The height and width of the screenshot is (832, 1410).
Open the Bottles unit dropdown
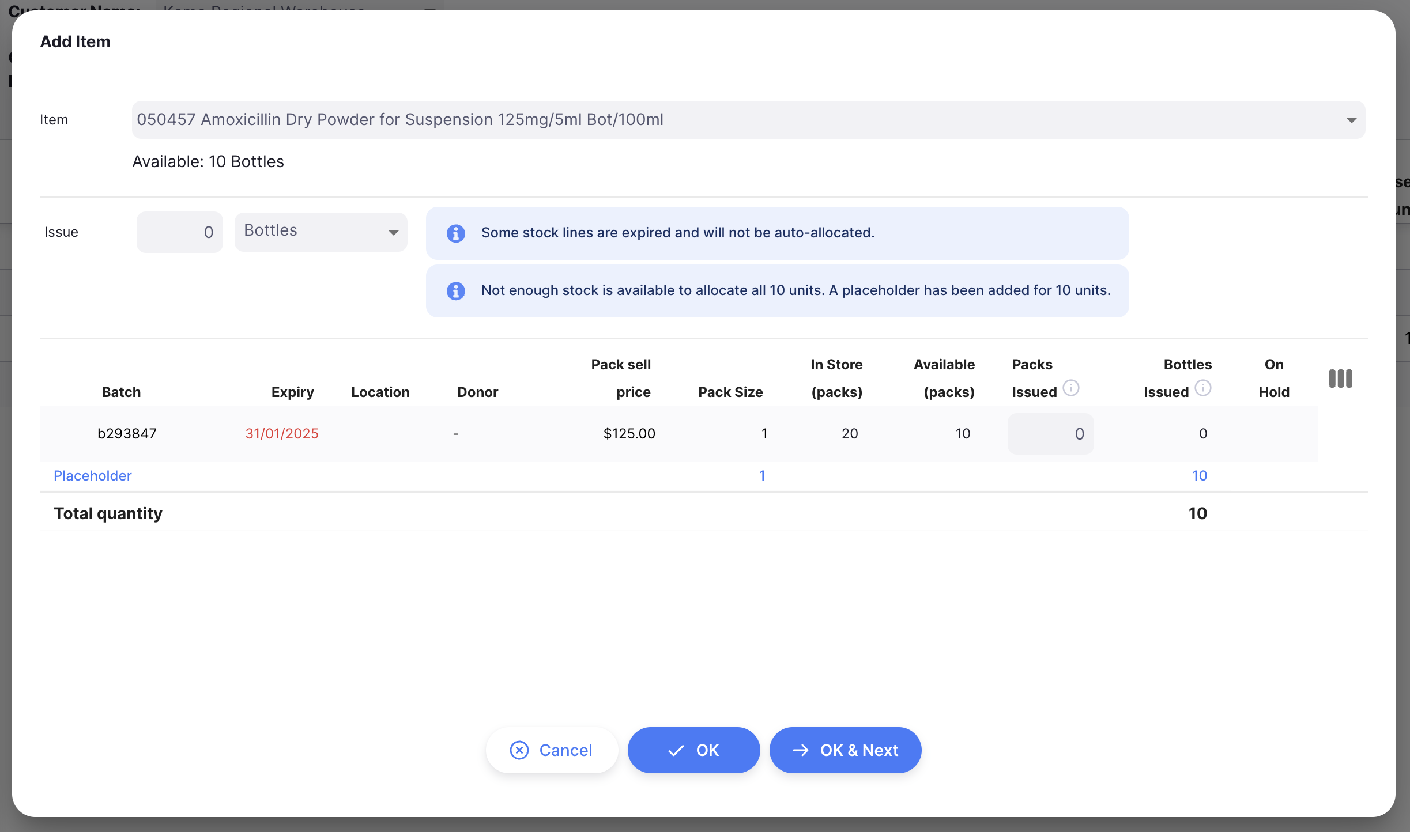click(321, 232)
